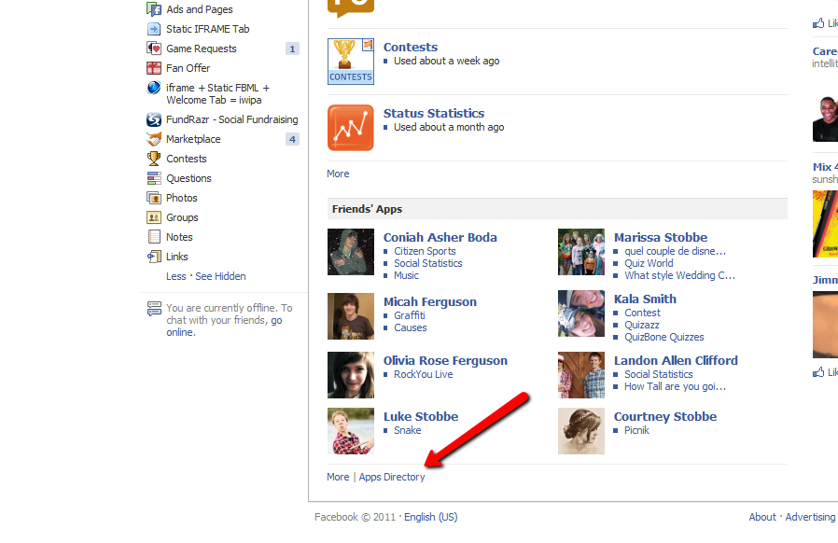Image resolution: width=838 pixels, height=543 pixels.
Task: Go to Marketplace in the sidebar
Action: pyautogui.click(x=193, y=139)
